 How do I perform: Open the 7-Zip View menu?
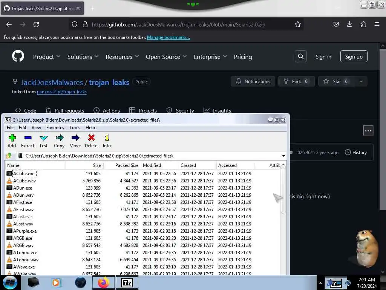pos(36,128)
